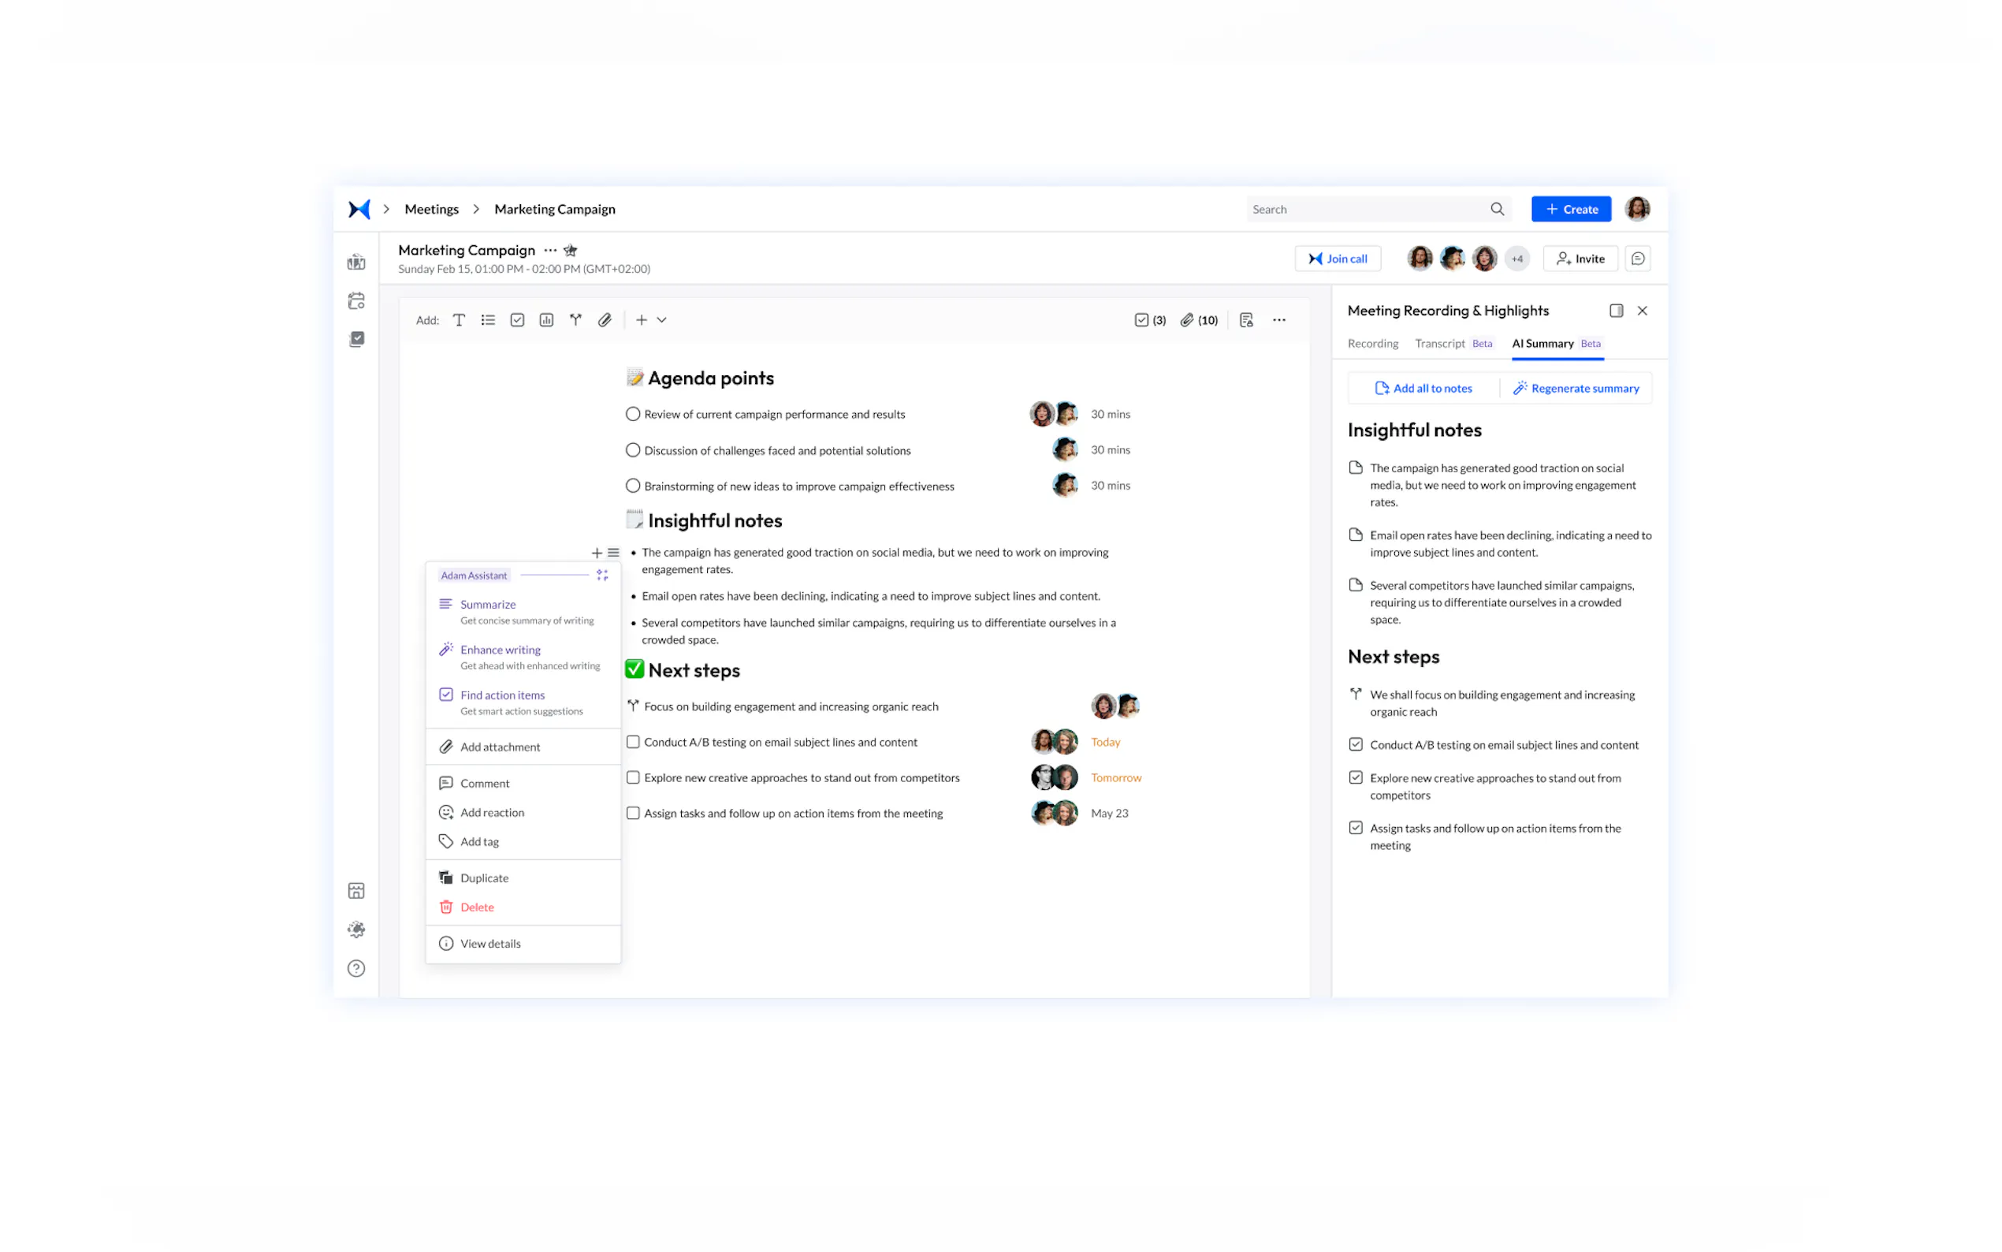Expand the dropdown chevron next to plus in Add toolbar
The width and height of the screenshot is (2002, 1252).
click(662, 319)
